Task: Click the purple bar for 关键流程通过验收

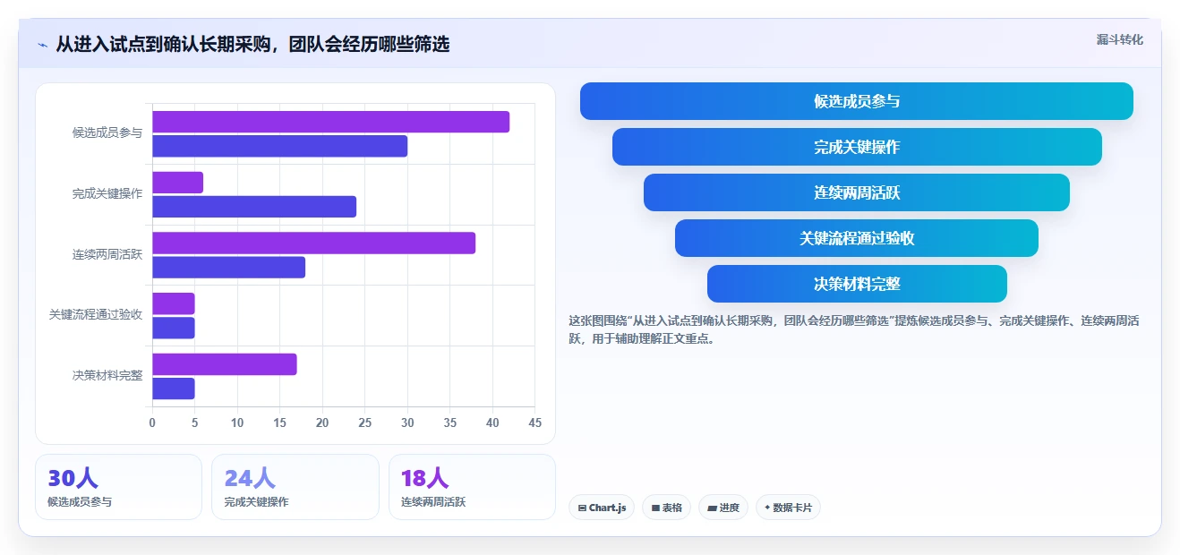Action: point(173,303)
